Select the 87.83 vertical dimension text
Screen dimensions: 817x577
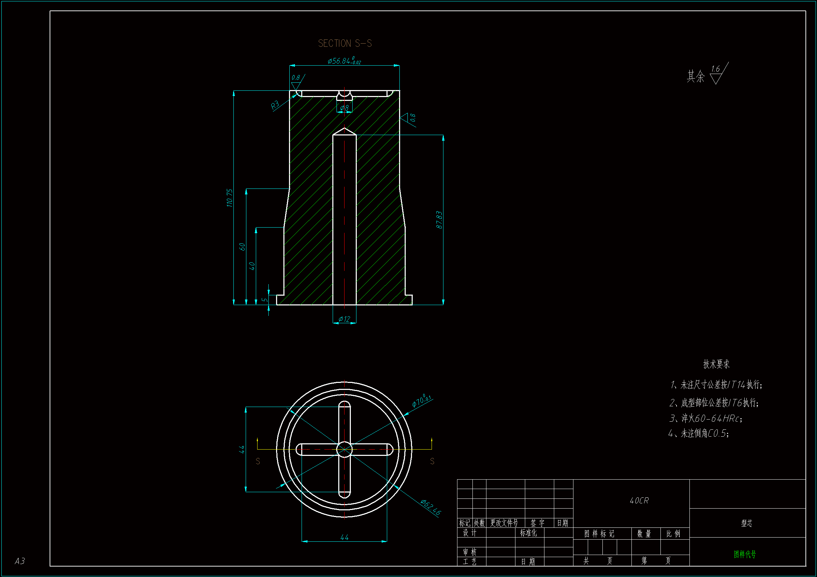pyautogui.click(x=439, y=220)
